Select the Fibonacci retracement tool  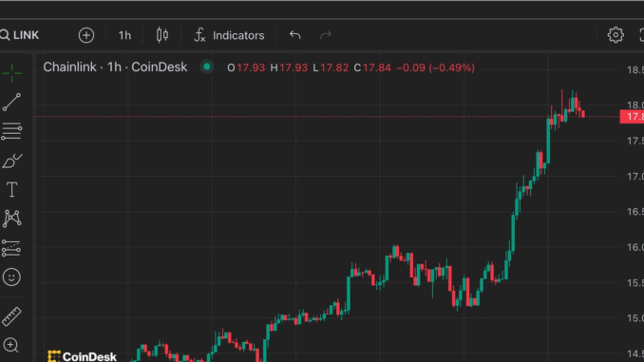click(11, 131)
